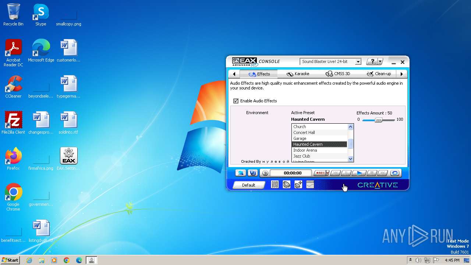Open the speaker settings icon
471x265 pixels.
[287, 185]
